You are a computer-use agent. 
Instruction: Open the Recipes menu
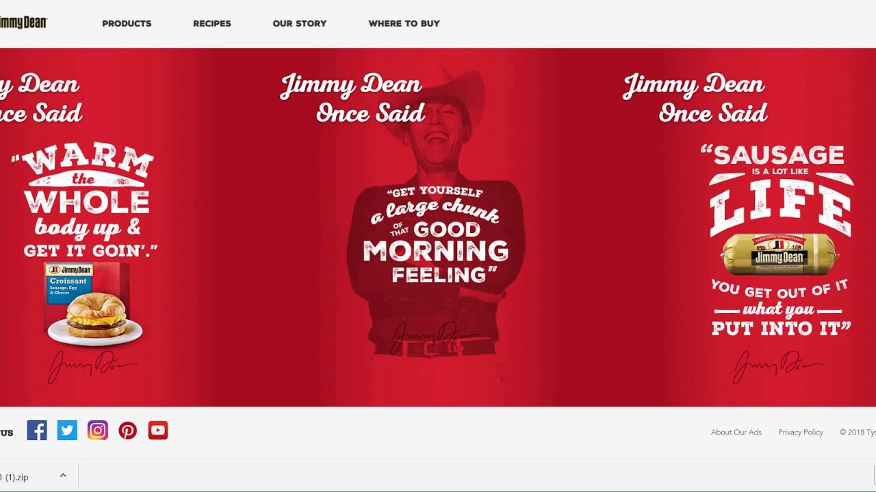click(x=212, y=23)
